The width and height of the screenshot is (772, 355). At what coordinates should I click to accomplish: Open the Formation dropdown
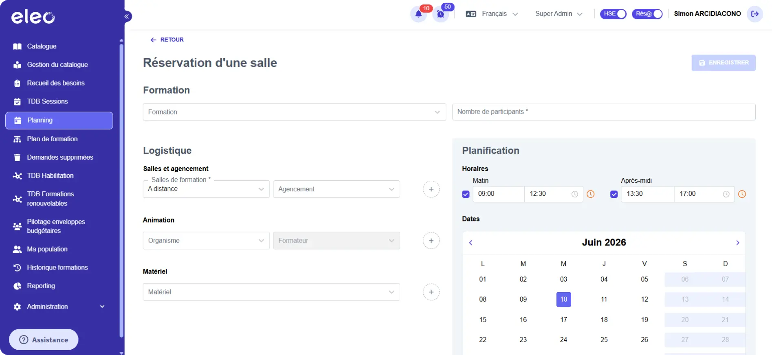click(x=294, y=112)
